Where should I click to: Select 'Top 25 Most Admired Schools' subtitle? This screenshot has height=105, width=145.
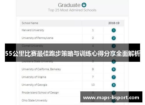[72, 10]
